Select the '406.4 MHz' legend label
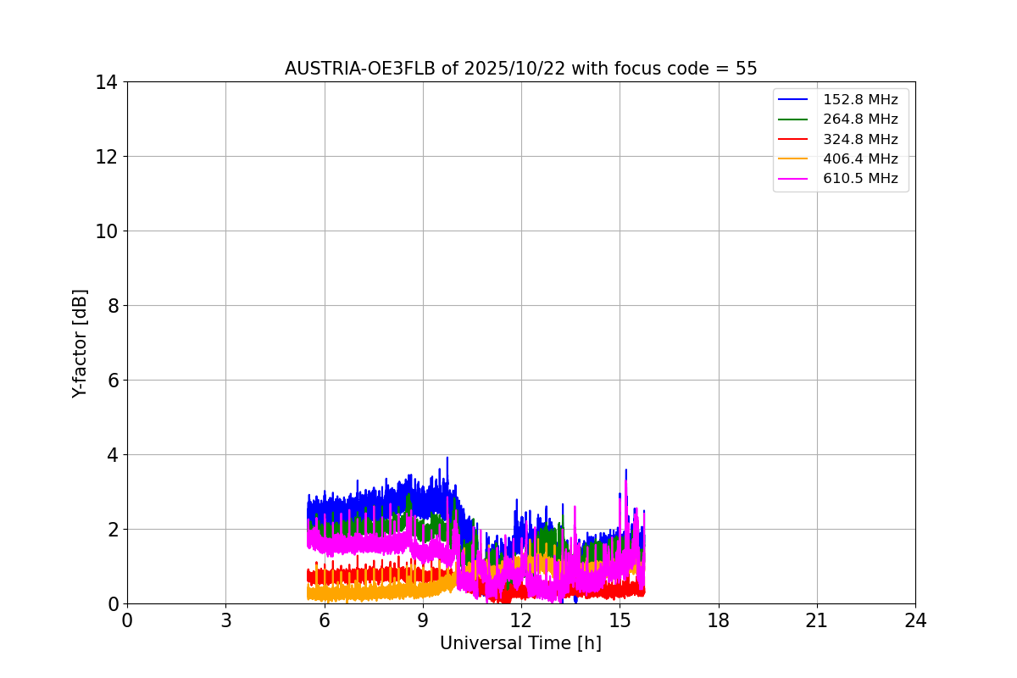The width and height of the screenshot is (1017, 678). point(860,158)
